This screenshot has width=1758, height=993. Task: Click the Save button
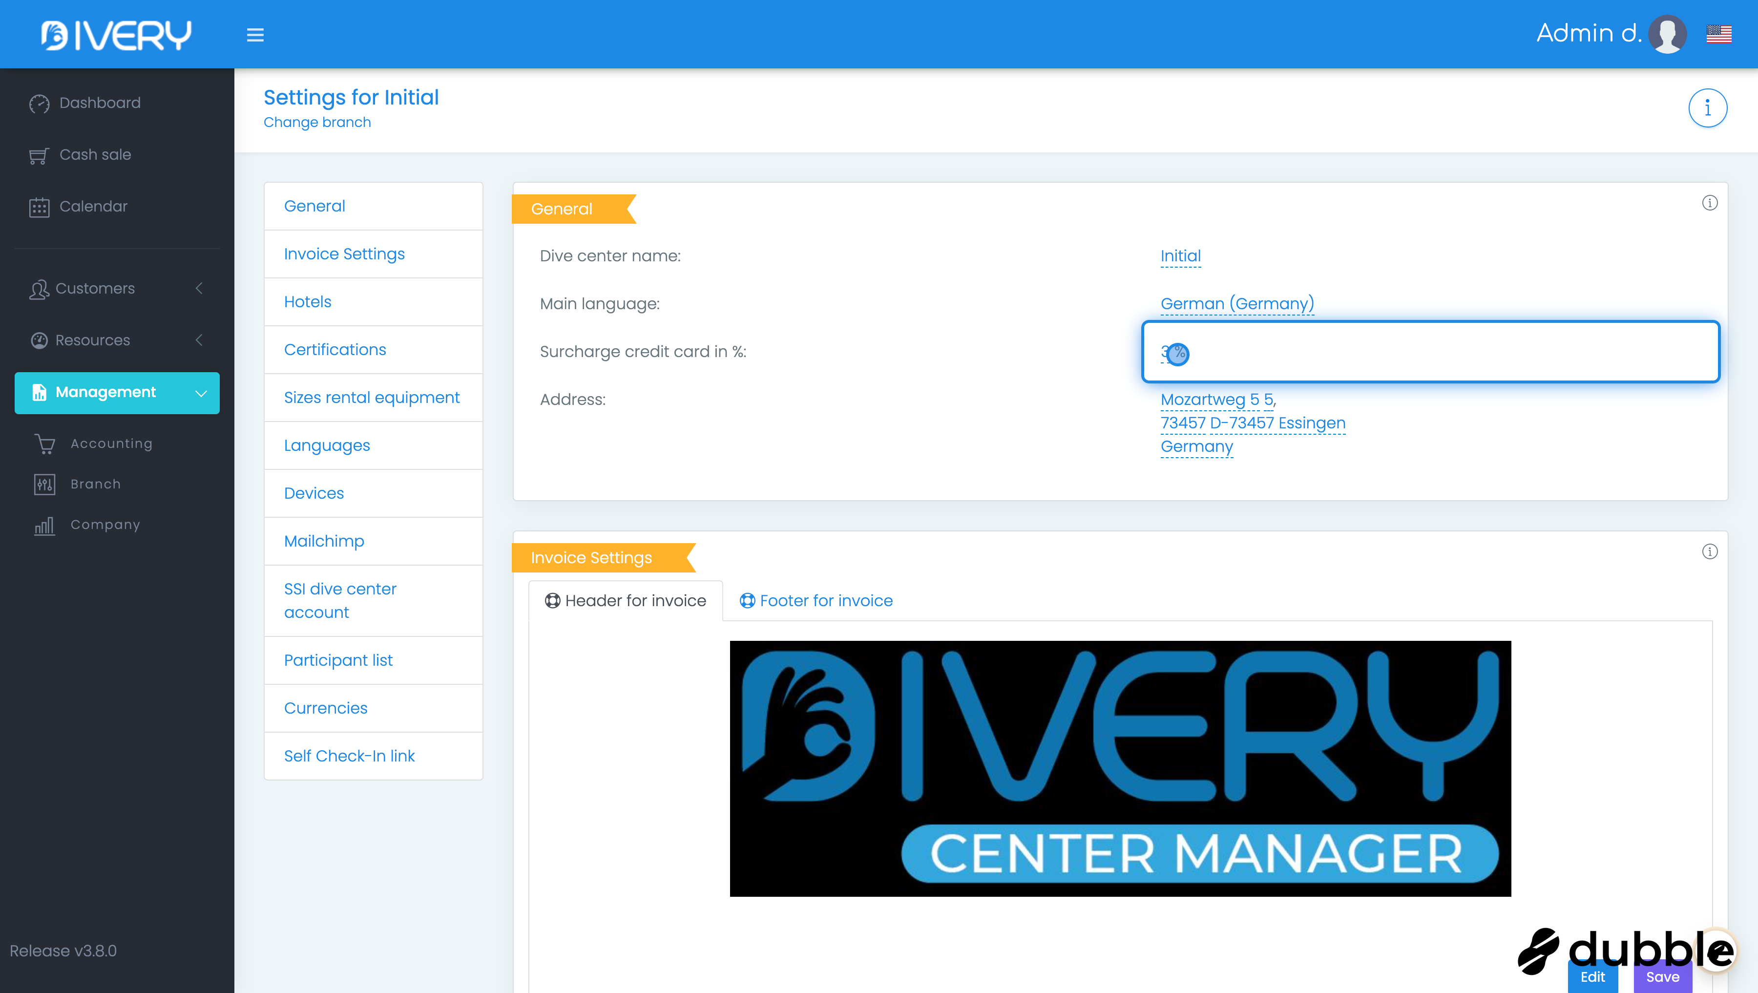(1662, 977)
